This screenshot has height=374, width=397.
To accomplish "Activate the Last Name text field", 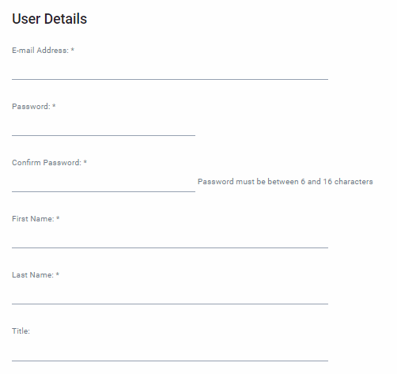I will coord(170,294).
